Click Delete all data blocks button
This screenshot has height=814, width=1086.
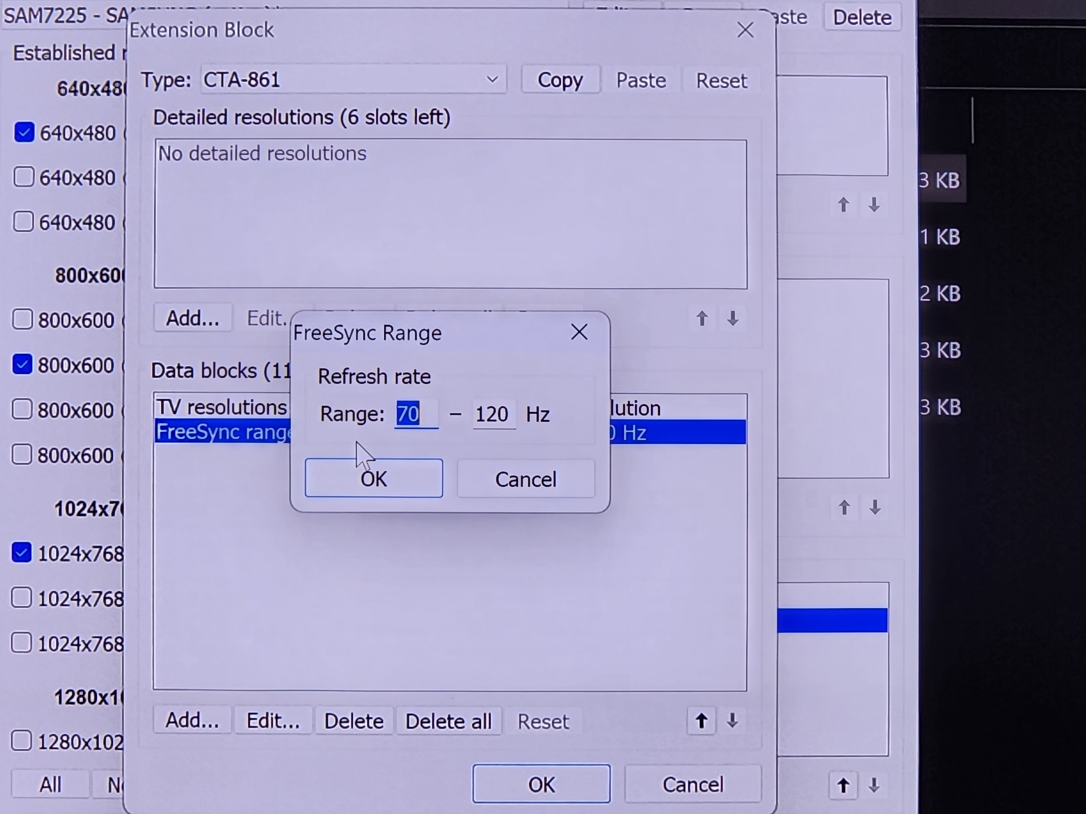[448, 721]
